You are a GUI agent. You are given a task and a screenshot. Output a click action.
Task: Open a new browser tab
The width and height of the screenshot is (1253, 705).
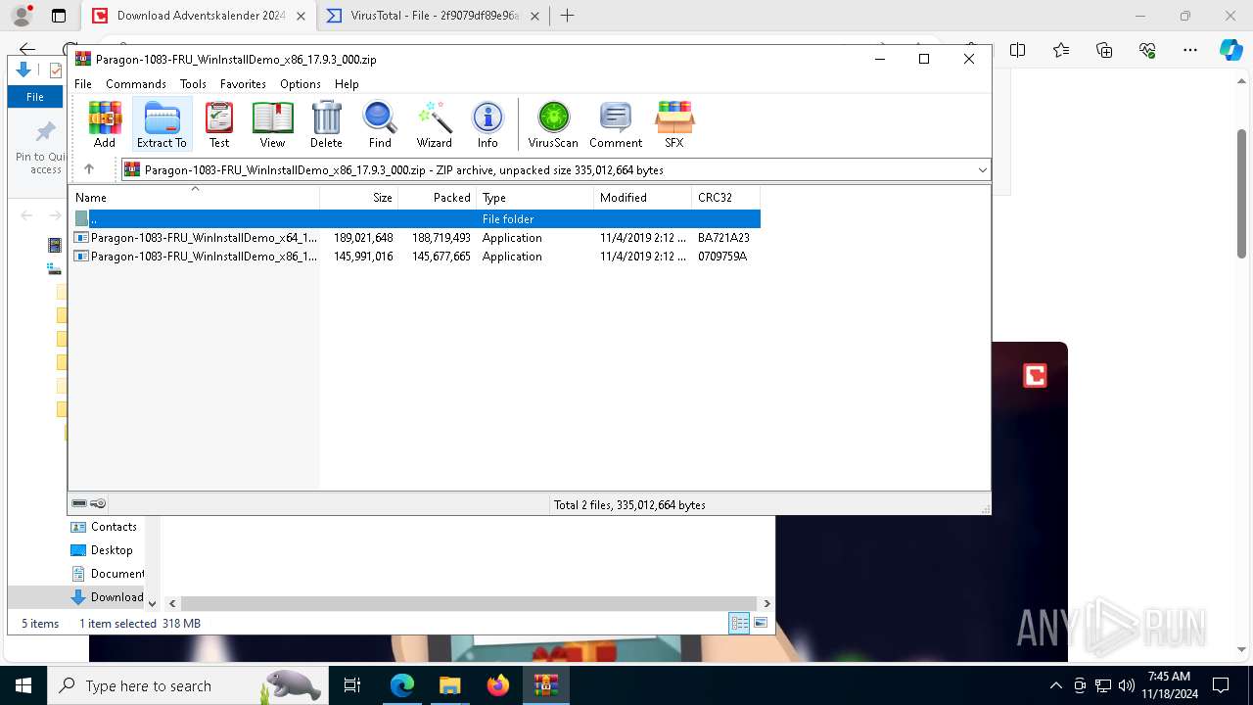pyautogui.click(x=567, y=16)
